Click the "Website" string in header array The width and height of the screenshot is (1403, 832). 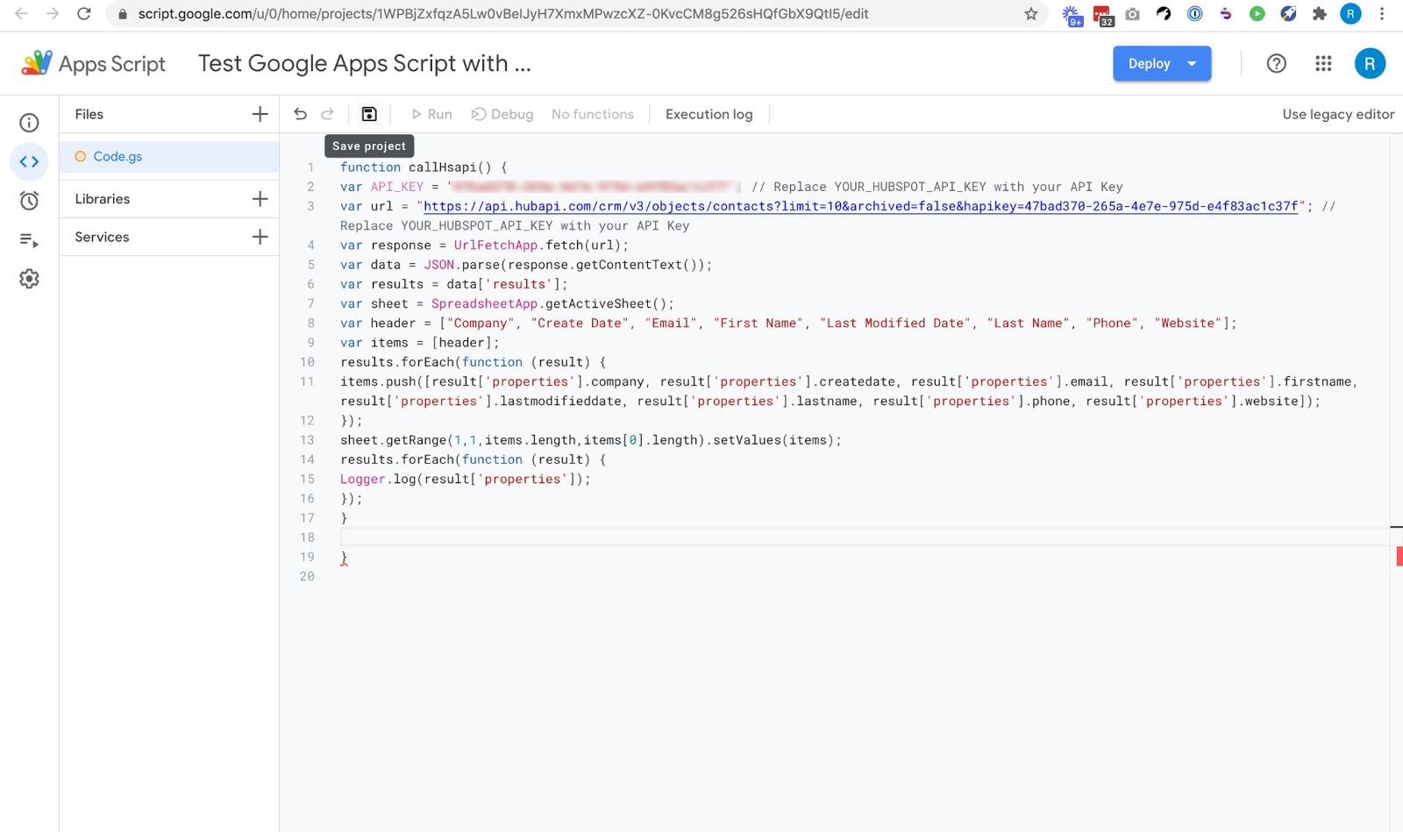(x=1188, y=324)
